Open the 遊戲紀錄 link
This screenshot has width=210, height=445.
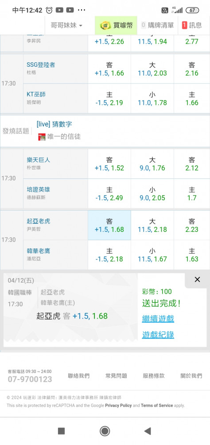(158, 335)
